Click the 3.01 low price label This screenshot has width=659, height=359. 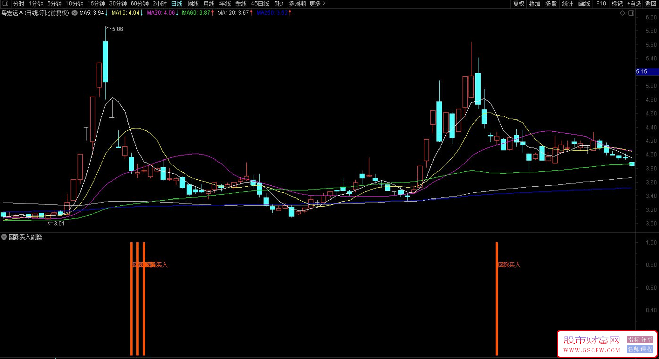click(59, 223)
